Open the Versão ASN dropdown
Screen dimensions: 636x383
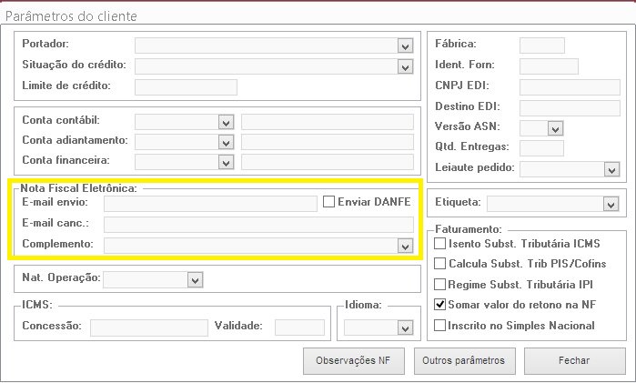click(555, 128)
